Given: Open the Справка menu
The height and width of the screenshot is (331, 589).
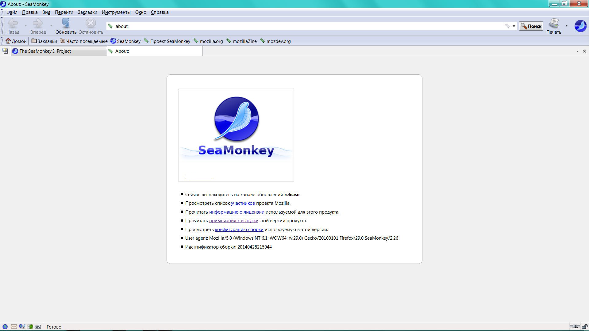Looking at the screenshot, I should pos(160,12).
